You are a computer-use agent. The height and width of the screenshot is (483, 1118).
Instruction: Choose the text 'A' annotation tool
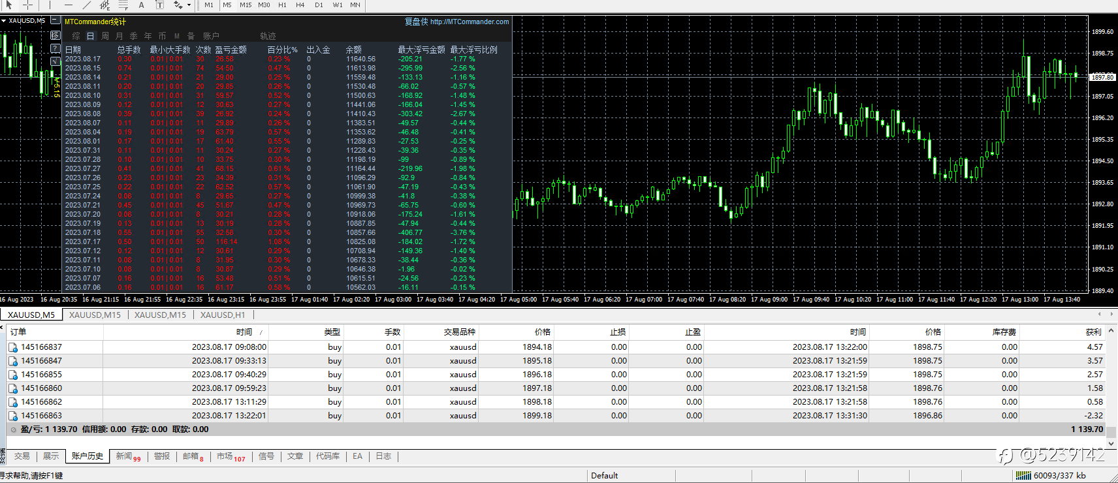pos(141,5)
